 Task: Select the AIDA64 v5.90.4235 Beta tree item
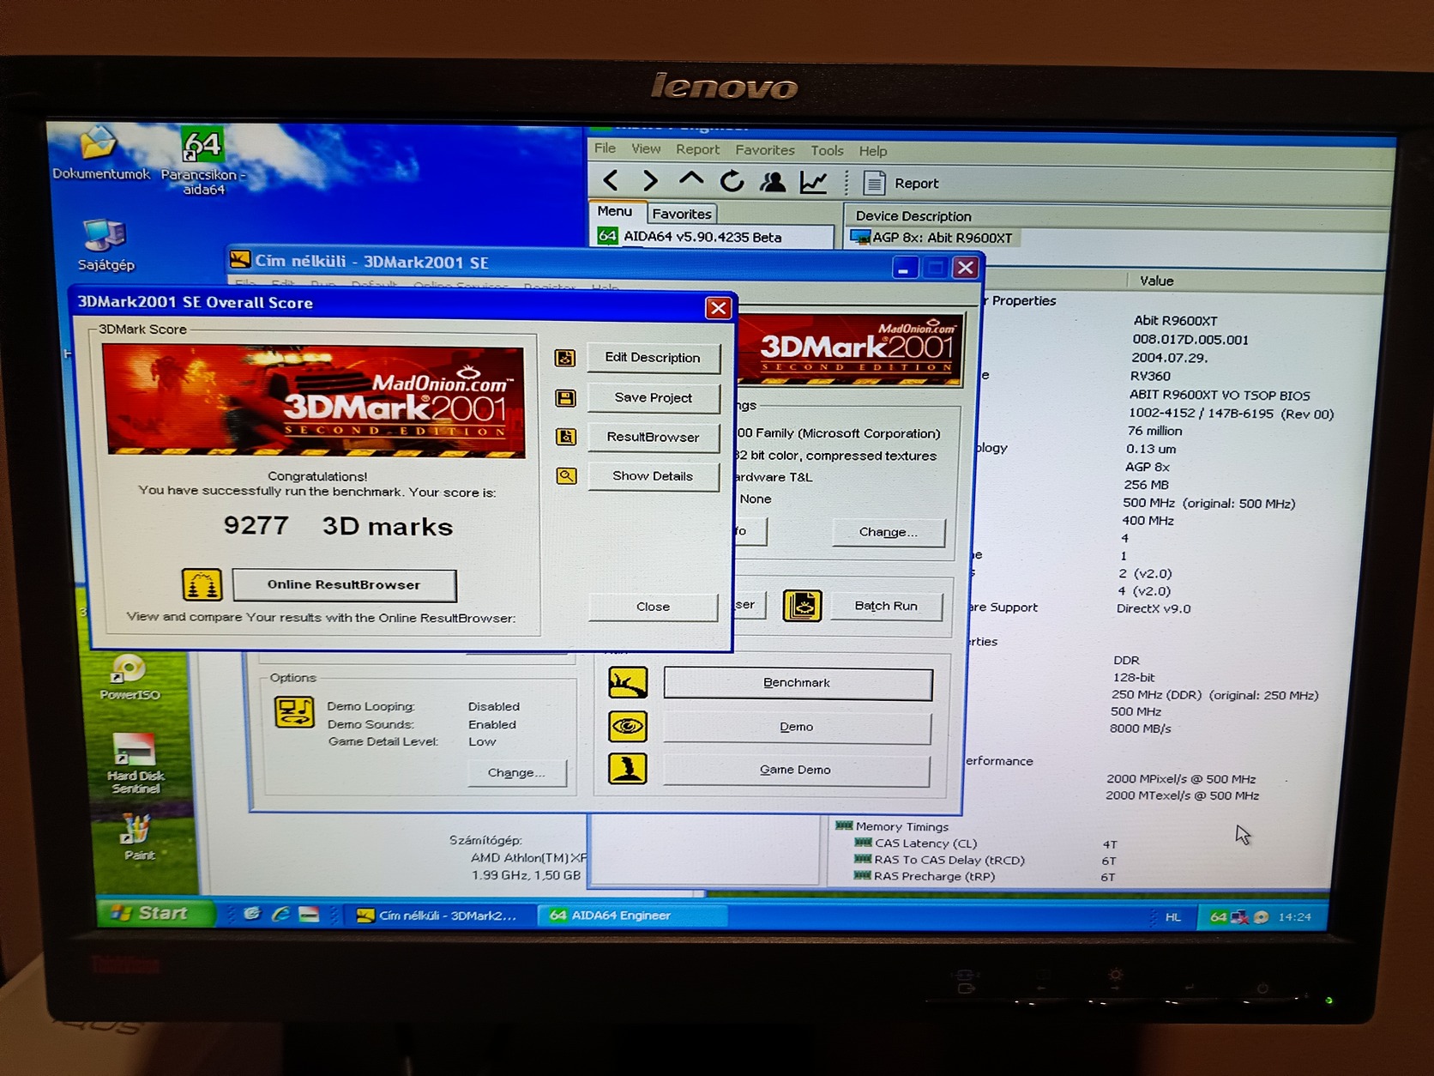pyautogui.click(x=702, y=237)
